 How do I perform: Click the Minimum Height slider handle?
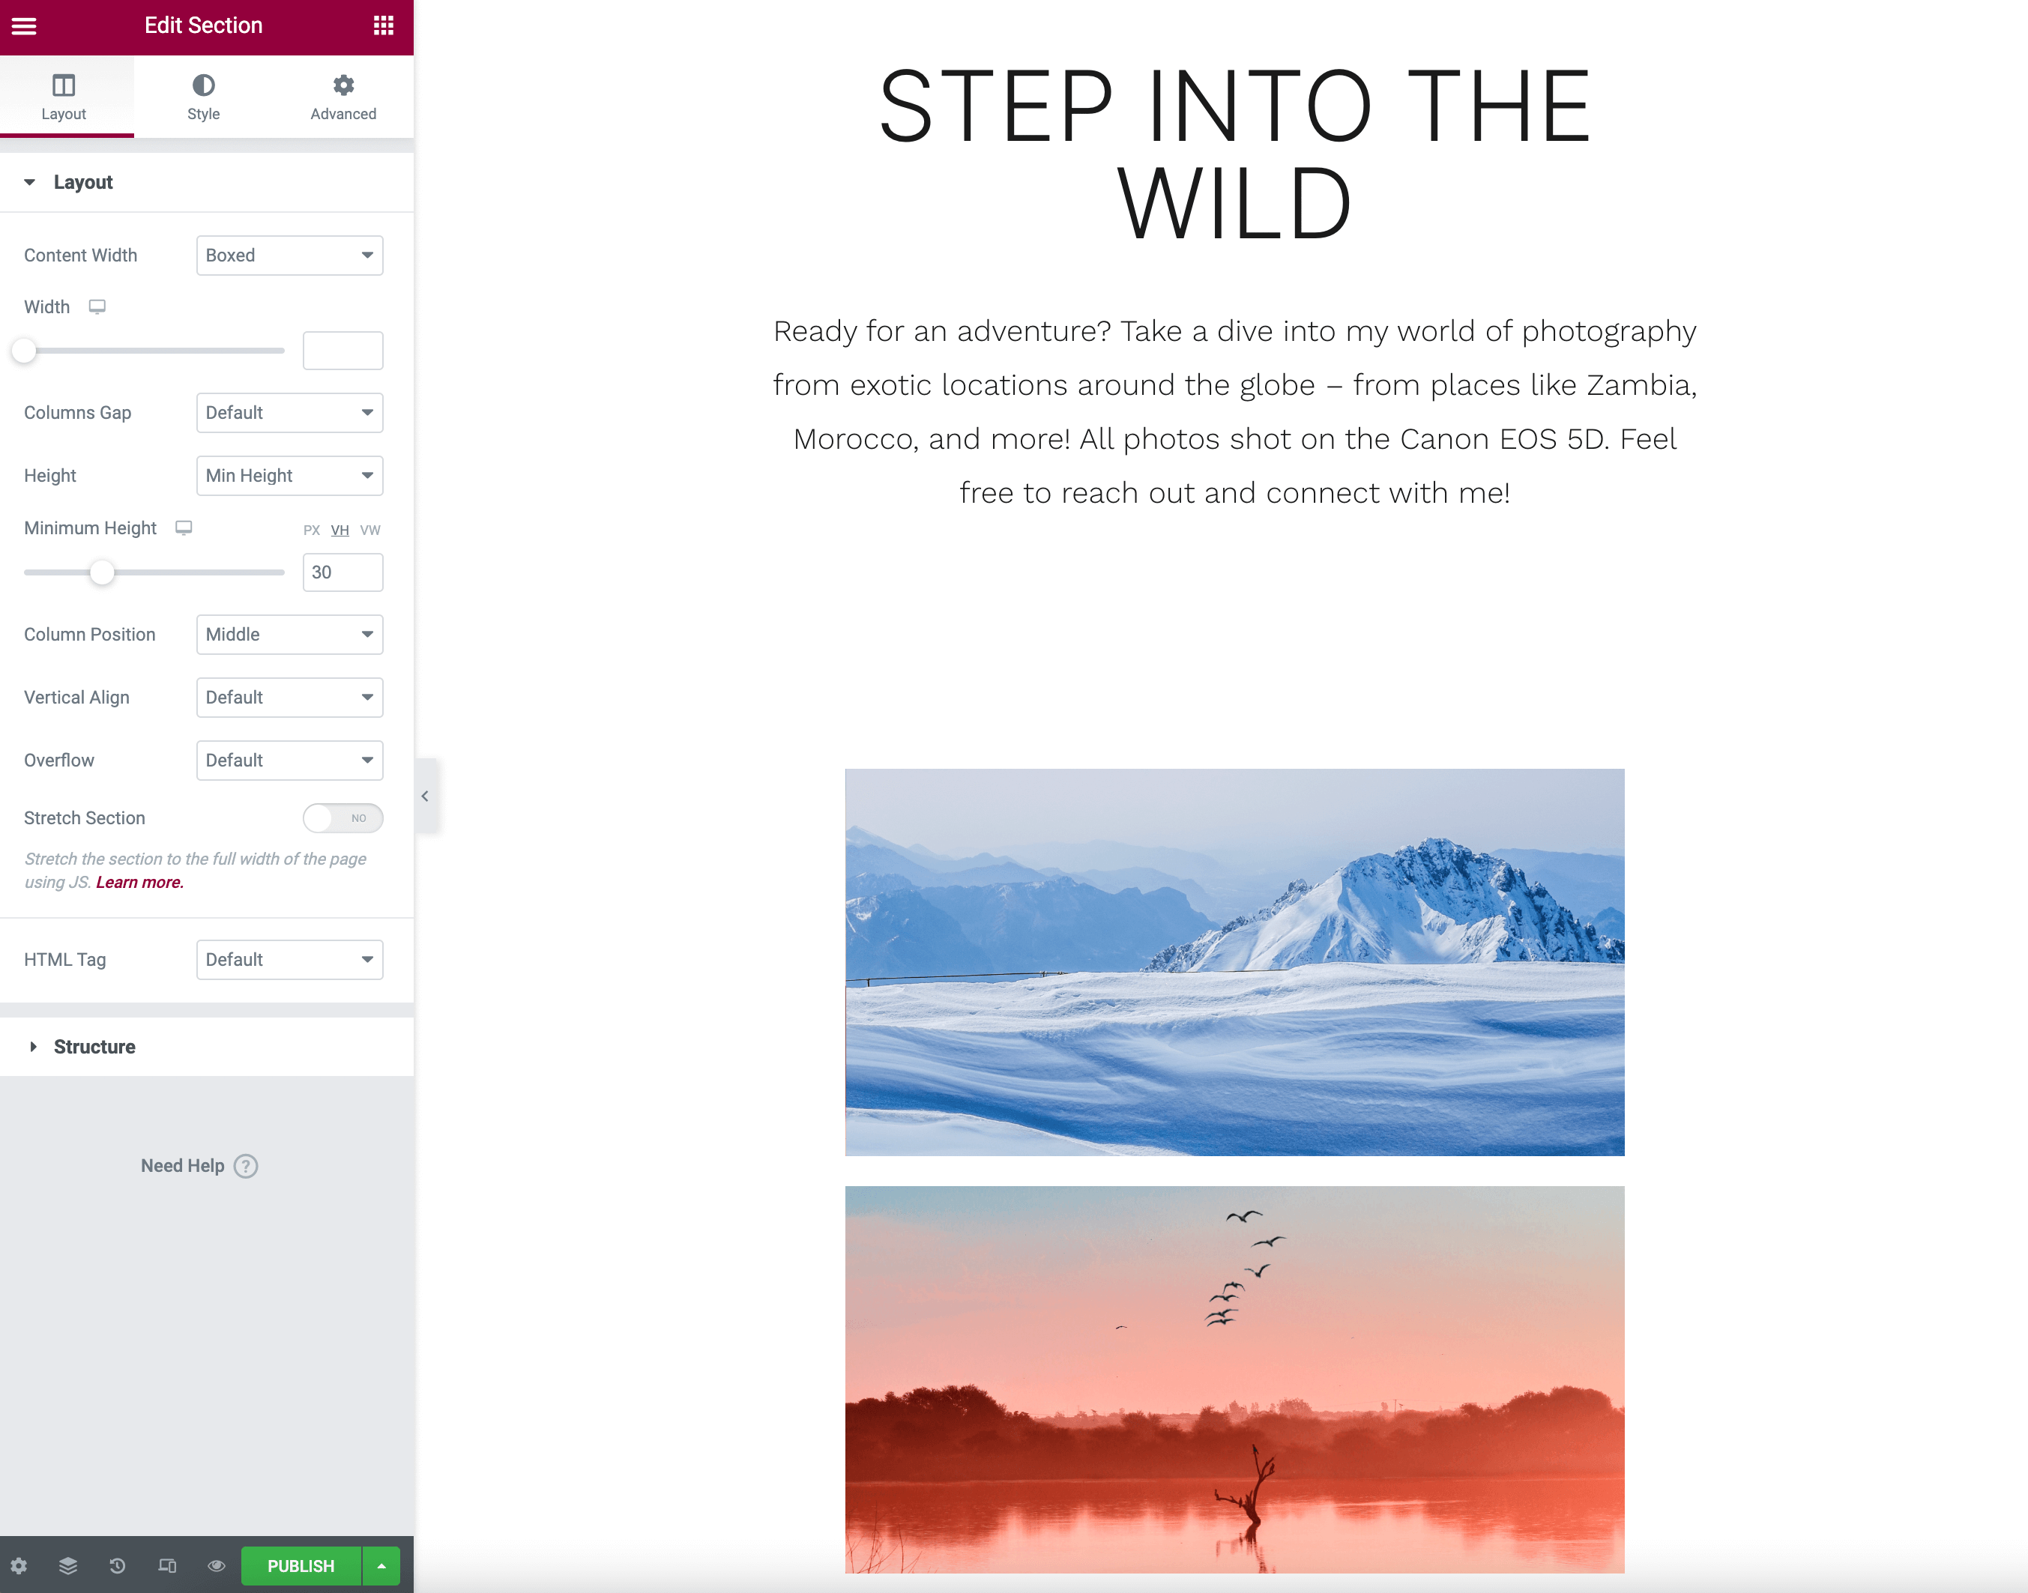[102, 572]
